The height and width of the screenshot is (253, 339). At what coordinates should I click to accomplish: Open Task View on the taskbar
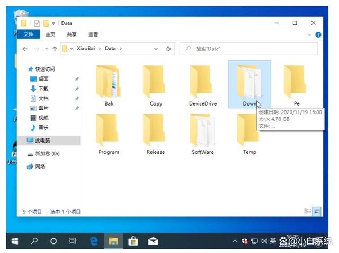pos(73,241)
